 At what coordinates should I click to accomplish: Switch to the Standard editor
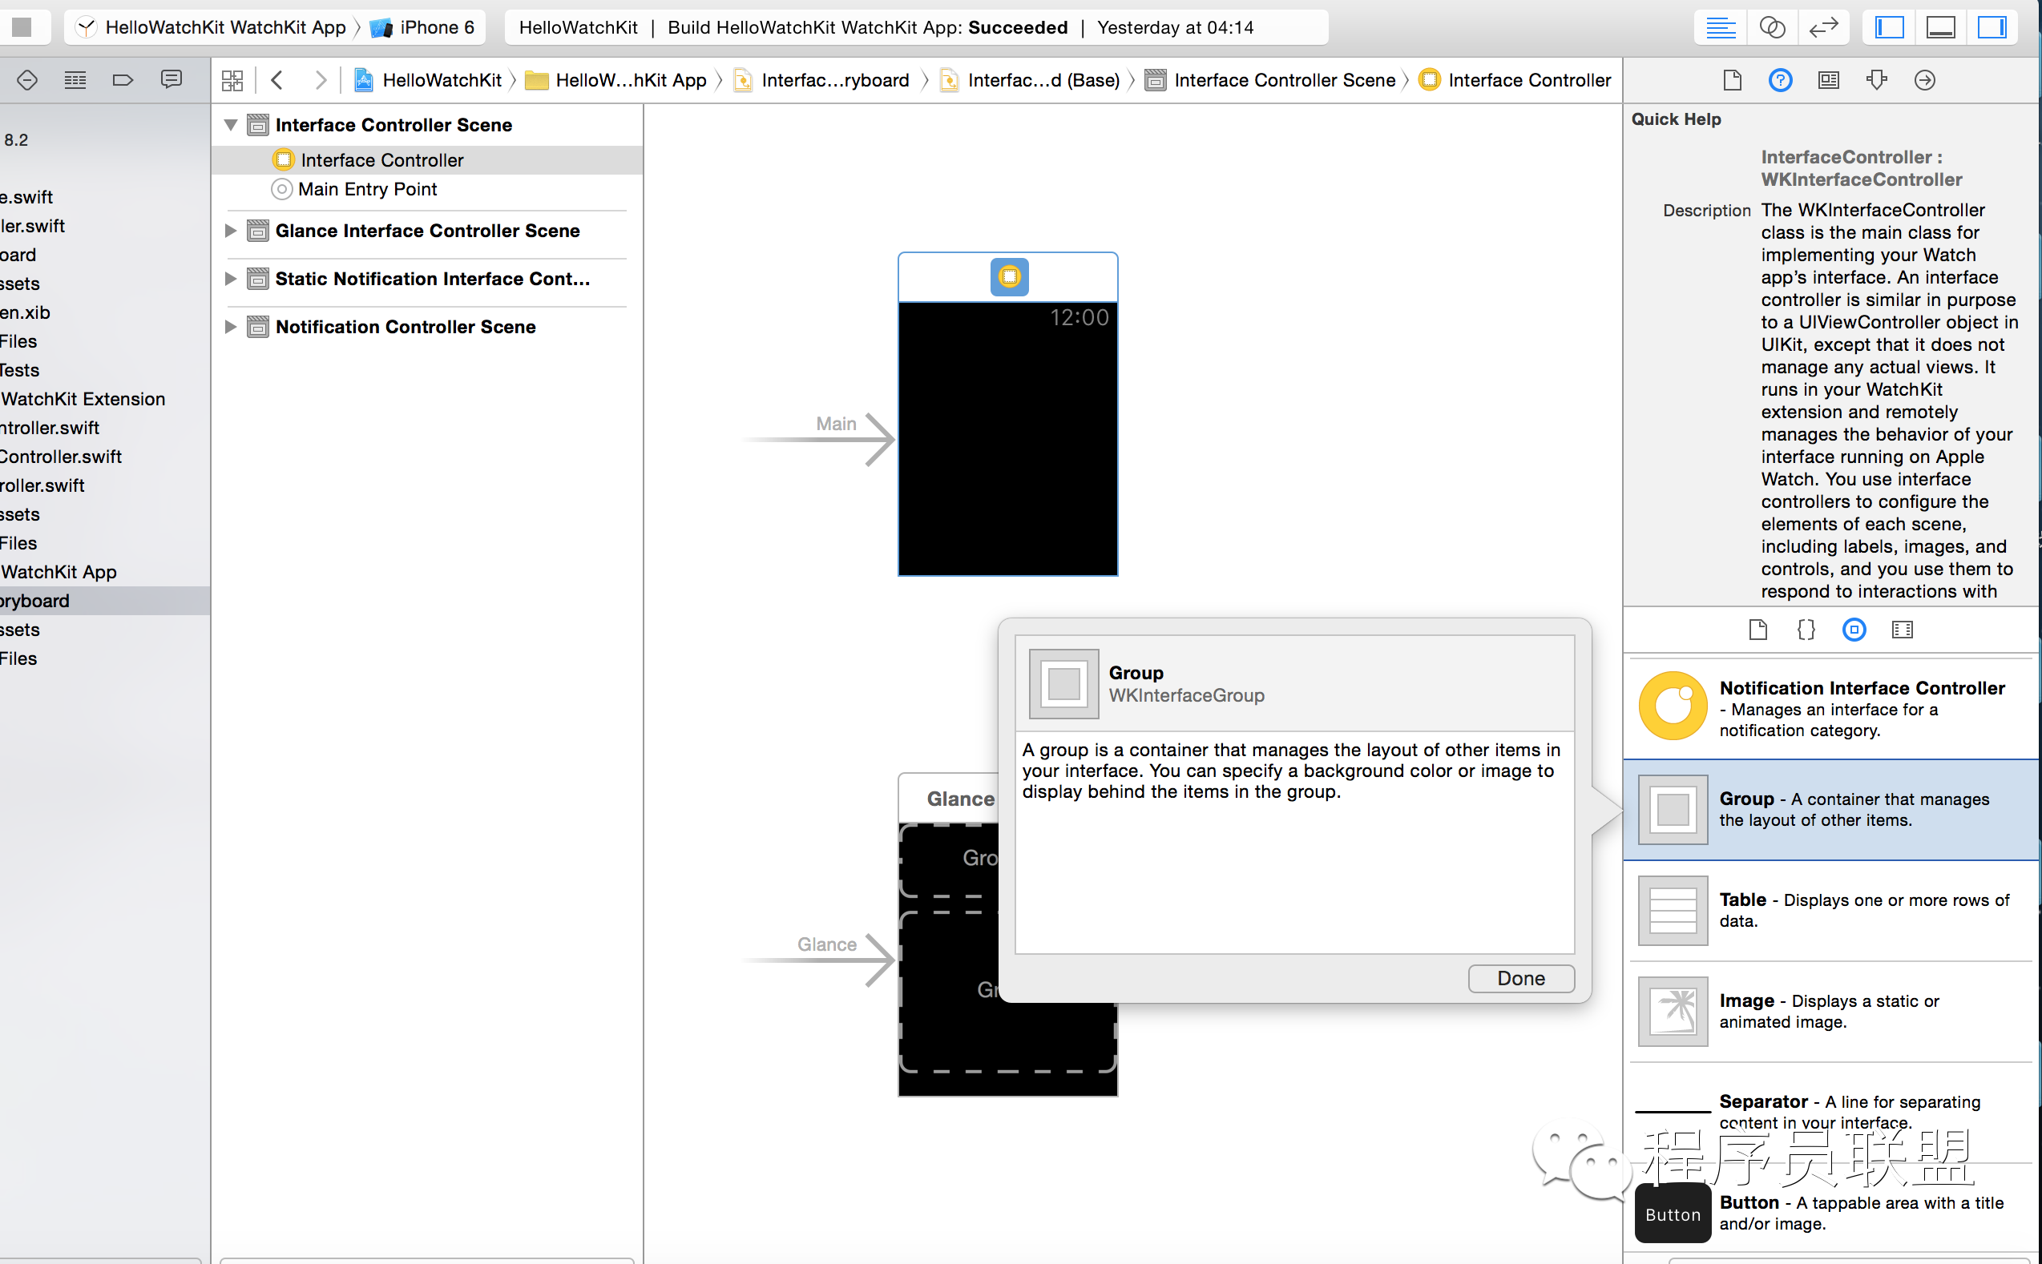point(1720,26)
